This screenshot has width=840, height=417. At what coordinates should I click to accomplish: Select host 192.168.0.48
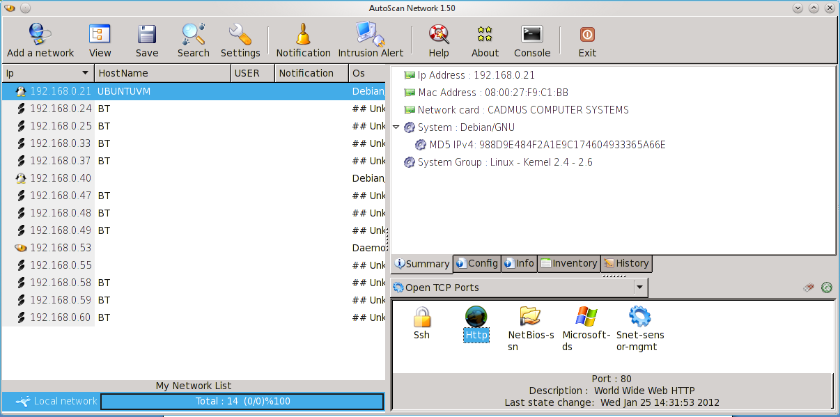(194, 213)
